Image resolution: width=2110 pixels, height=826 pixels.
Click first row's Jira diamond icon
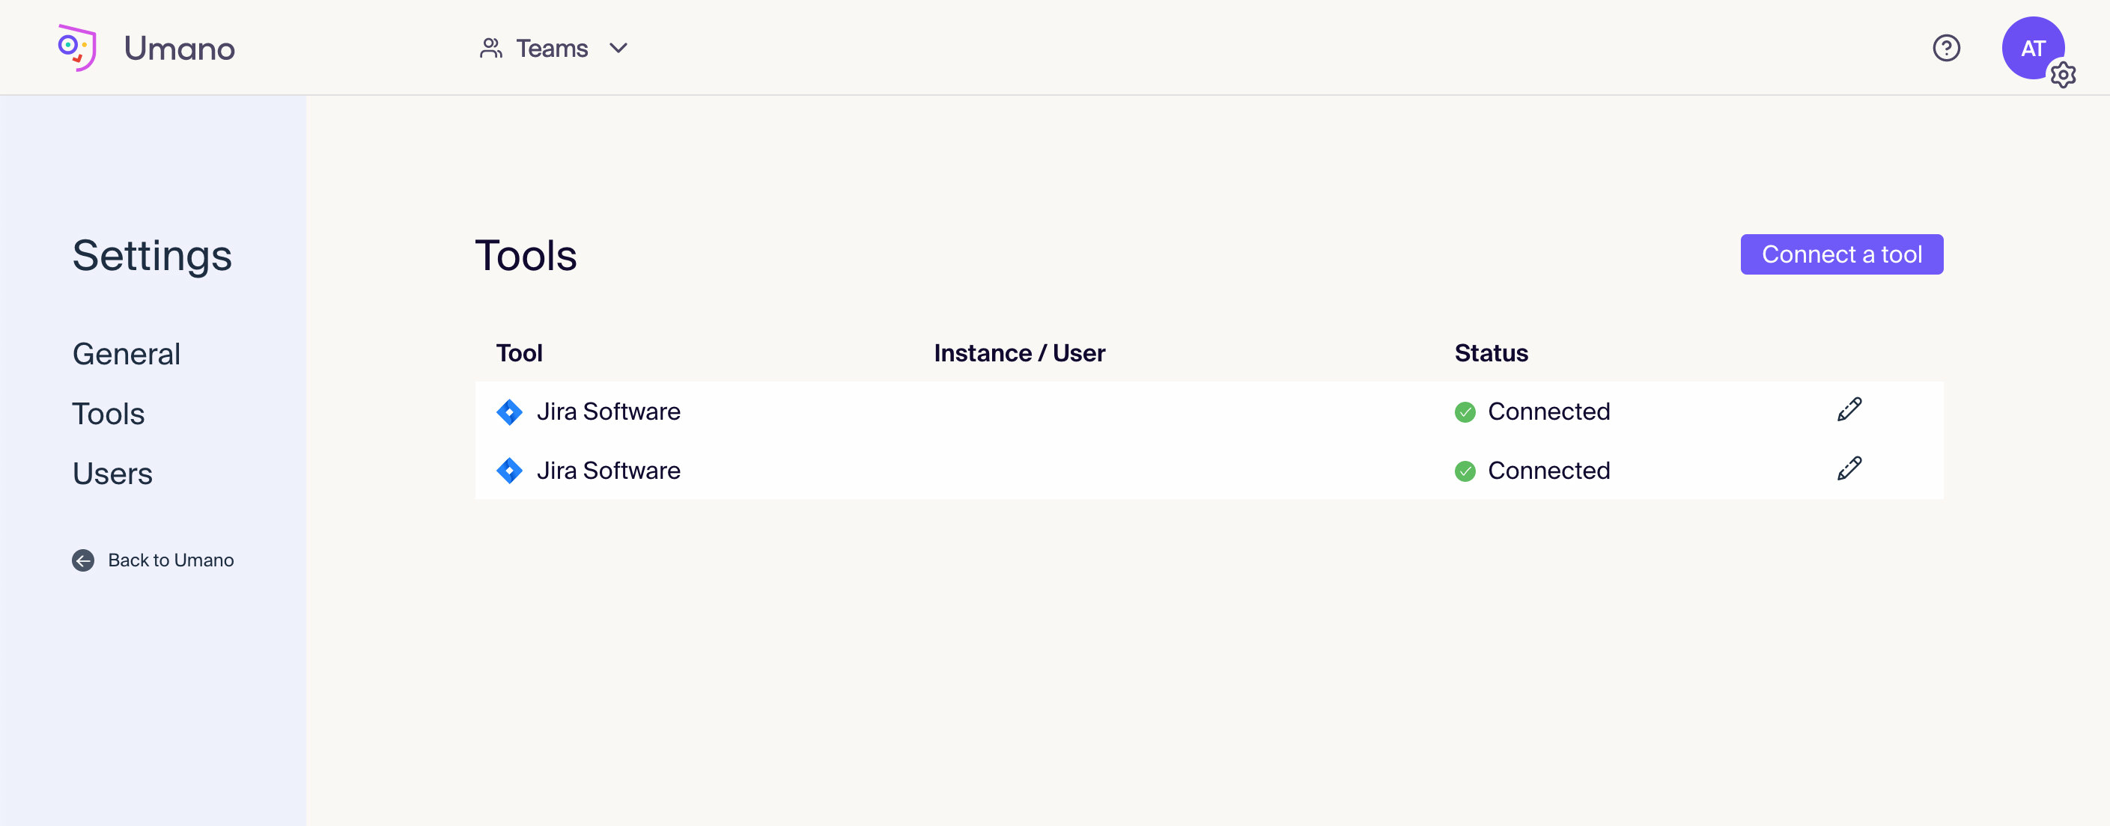(x=509, y=412)
